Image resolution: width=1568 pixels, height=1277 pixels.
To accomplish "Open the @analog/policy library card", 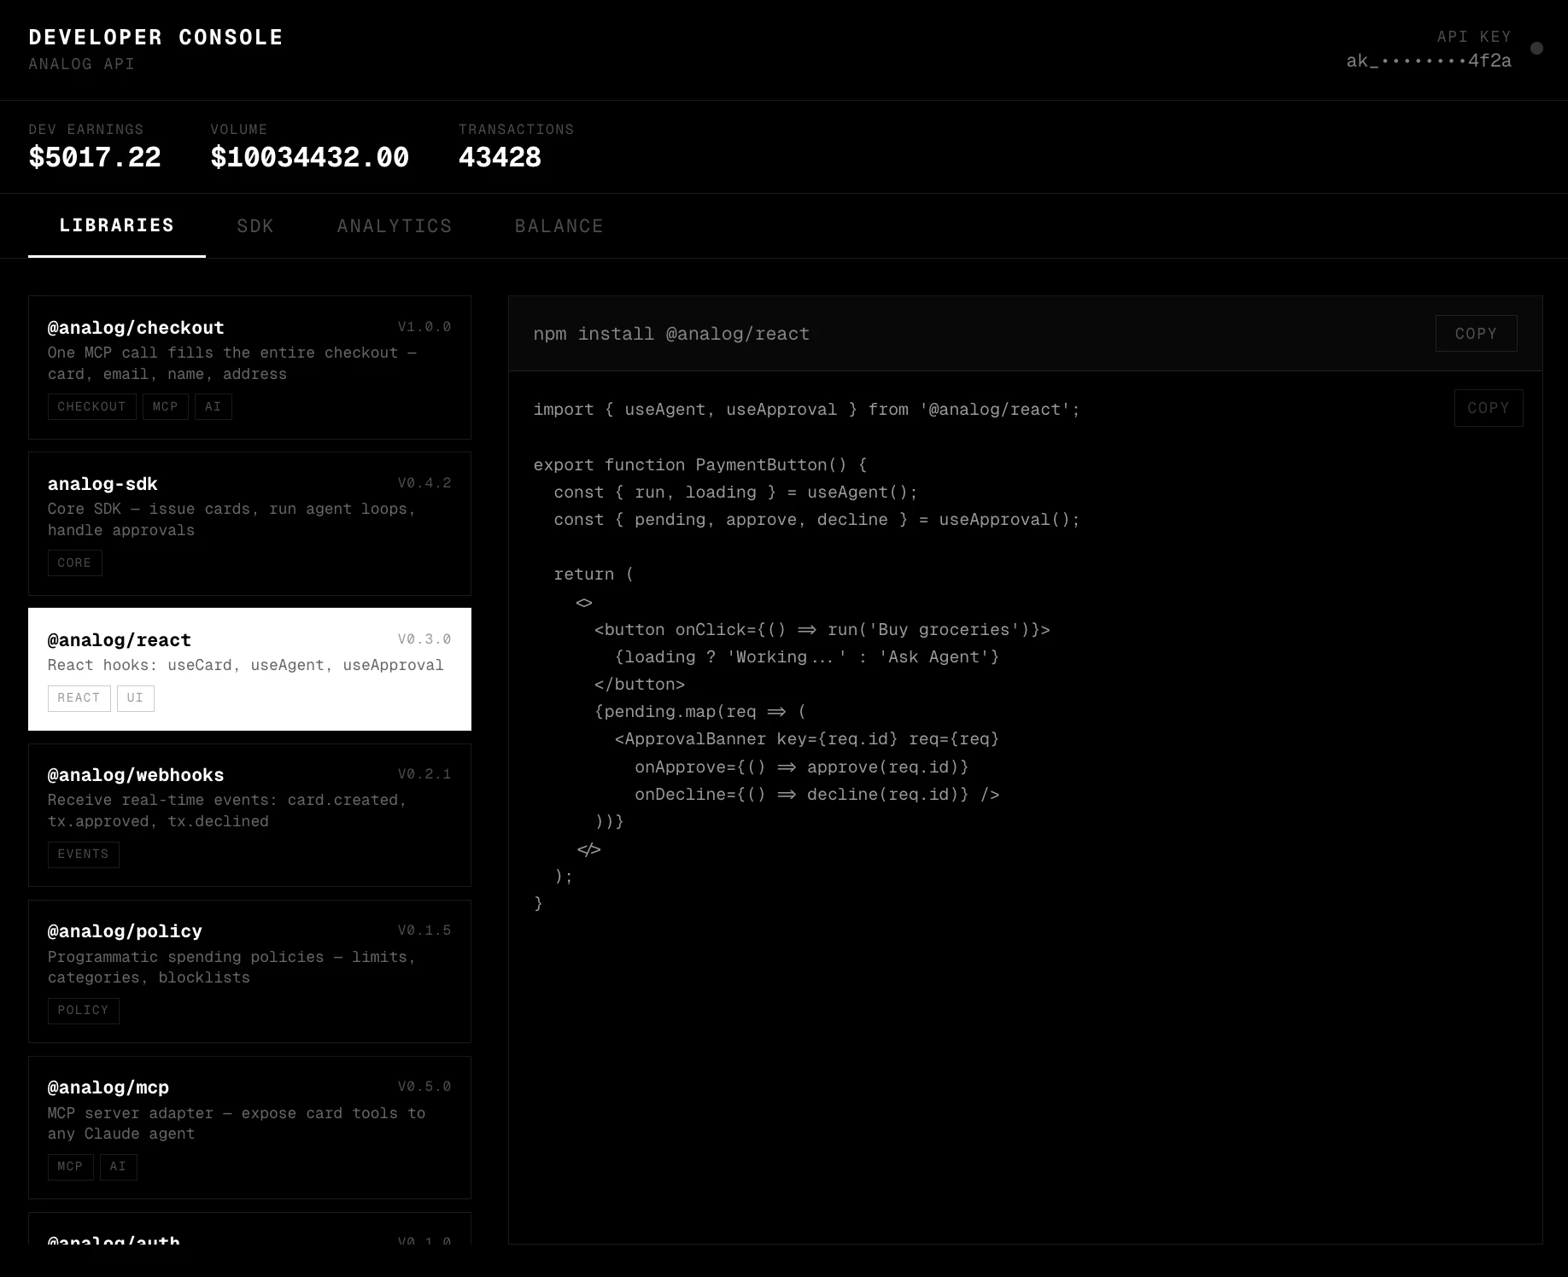I will coord(249,971).
